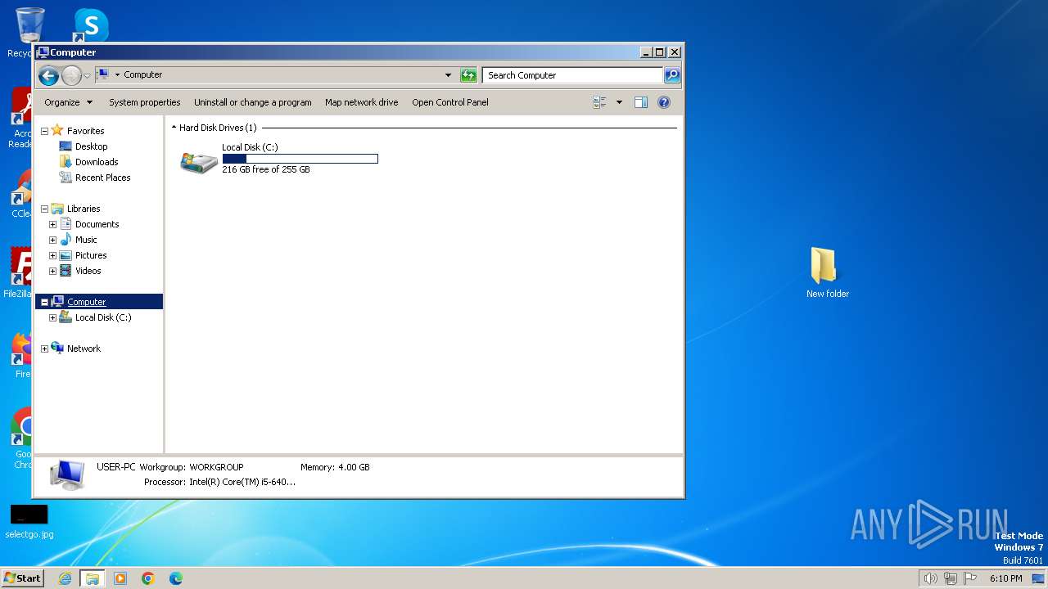Refresh the Computer view
The image size is (1048, 589).
pyautogui.click(x=468, y=75)
